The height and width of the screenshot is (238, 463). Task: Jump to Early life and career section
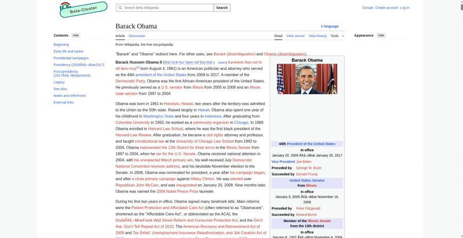(68, 51)
